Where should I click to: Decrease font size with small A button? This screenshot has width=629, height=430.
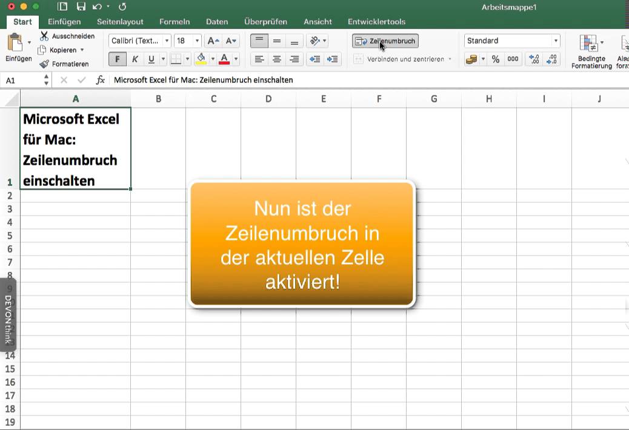(231, 41)
